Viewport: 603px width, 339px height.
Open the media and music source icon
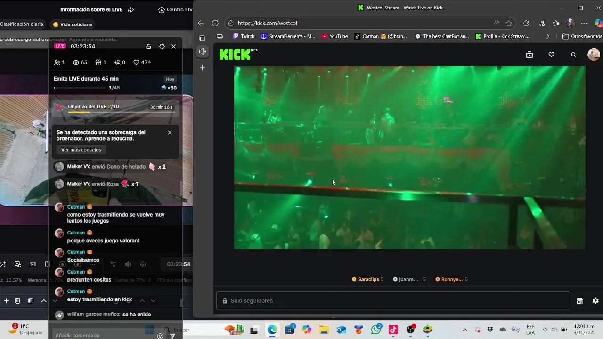click(18, 264)
